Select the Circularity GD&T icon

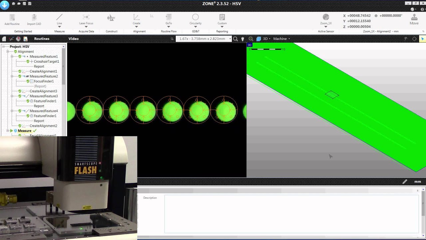pos(195,17)
